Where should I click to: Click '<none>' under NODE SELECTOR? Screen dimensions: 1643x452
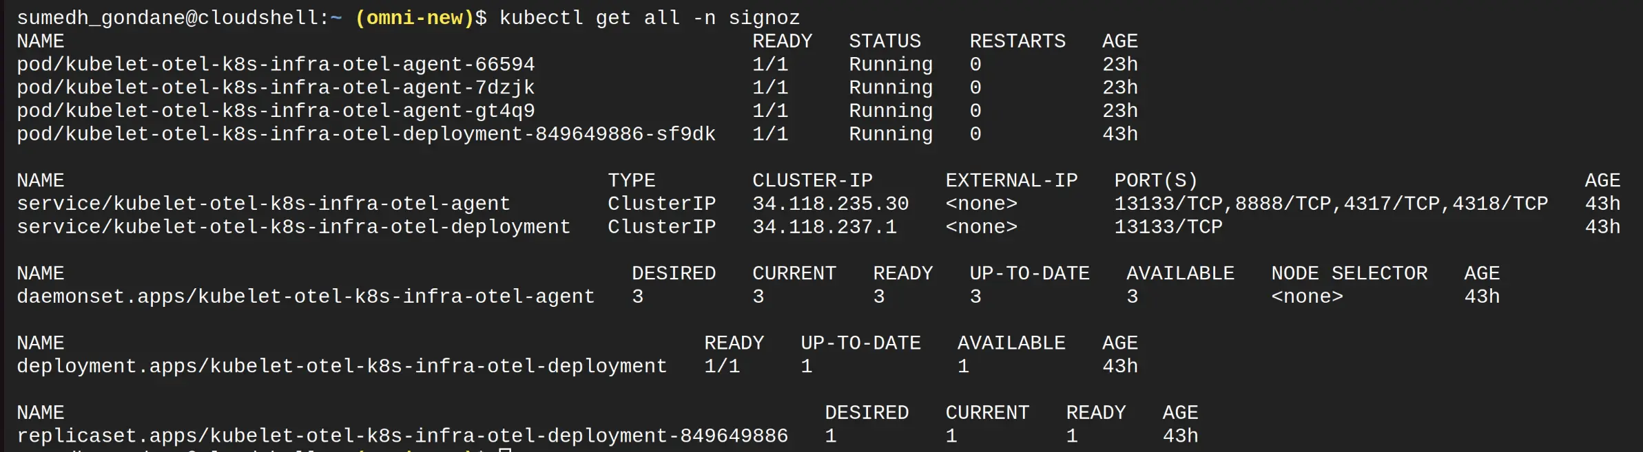pos(1307,297)
